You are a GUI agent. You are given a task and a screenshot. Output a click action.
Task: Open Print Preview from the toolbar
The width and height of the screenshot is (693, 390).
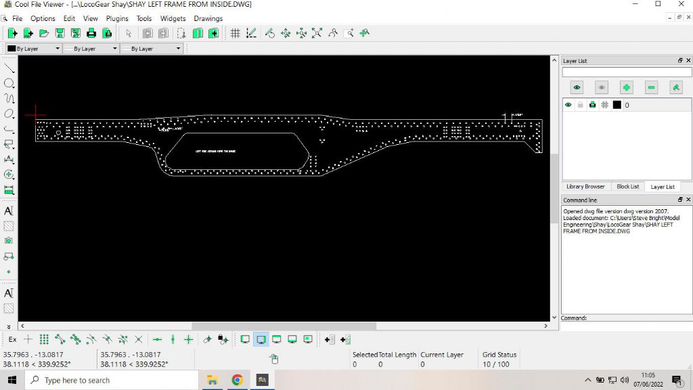pos(107,33)
